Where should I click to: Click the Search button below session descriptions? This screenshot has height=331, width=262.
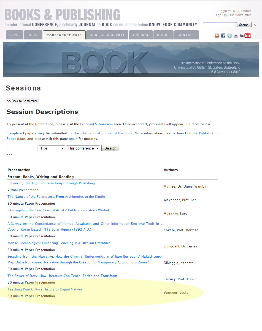[x=110, y=148]
